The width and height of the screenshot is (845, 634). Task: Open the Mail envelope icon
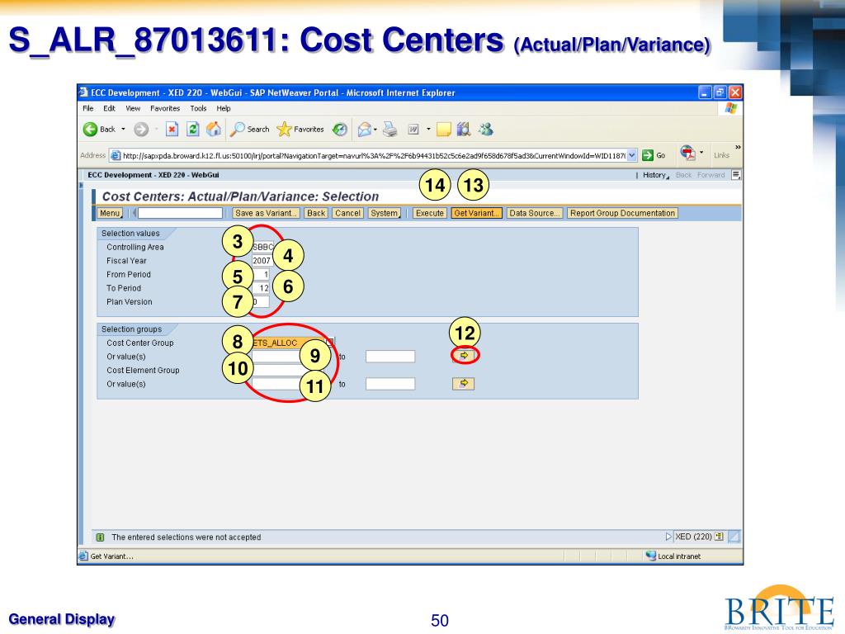tap(364, 130)
